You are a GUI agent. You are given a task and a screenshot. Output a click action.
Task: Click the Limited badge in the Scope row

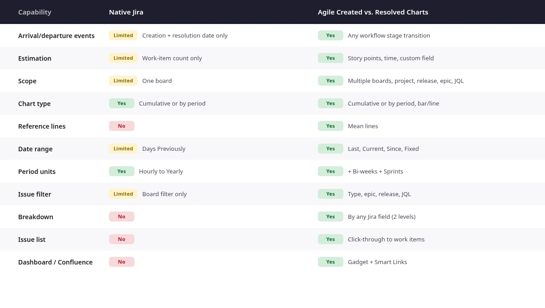123,81
